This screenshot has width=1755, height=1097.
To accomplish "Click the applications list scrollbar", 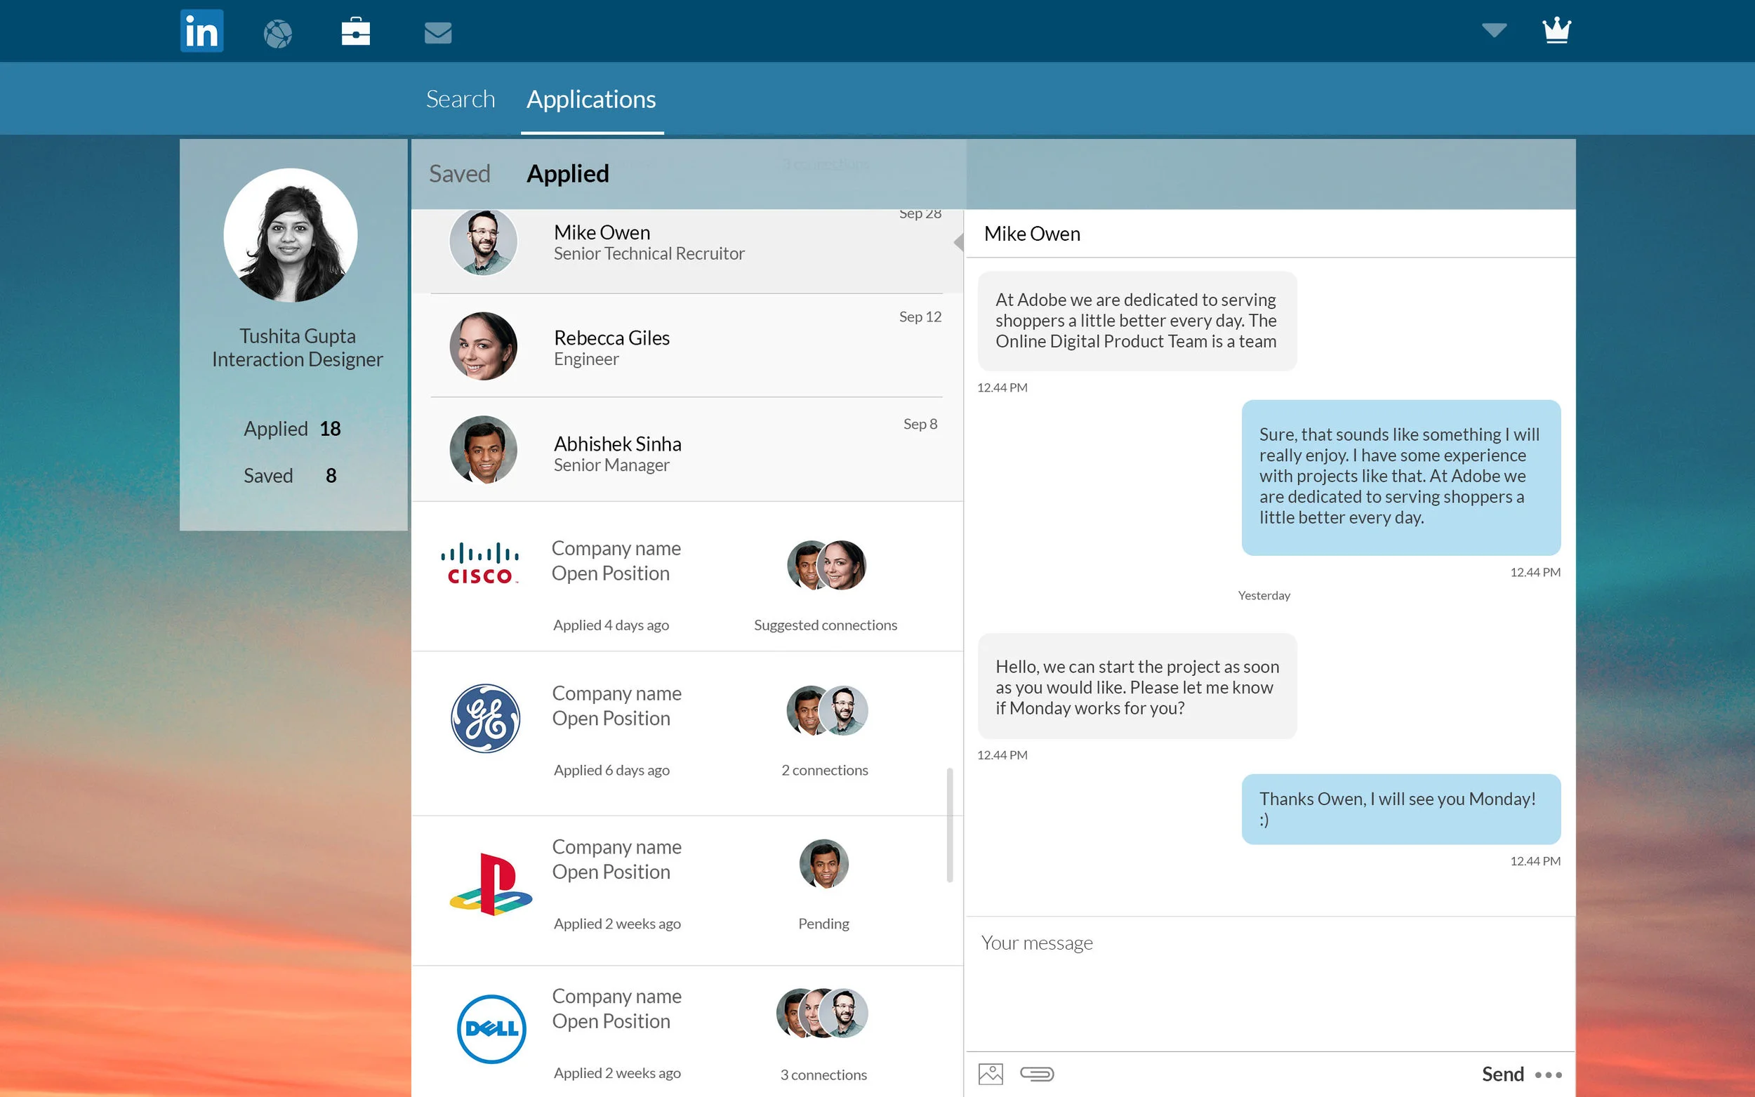I will tap(949, 825).
